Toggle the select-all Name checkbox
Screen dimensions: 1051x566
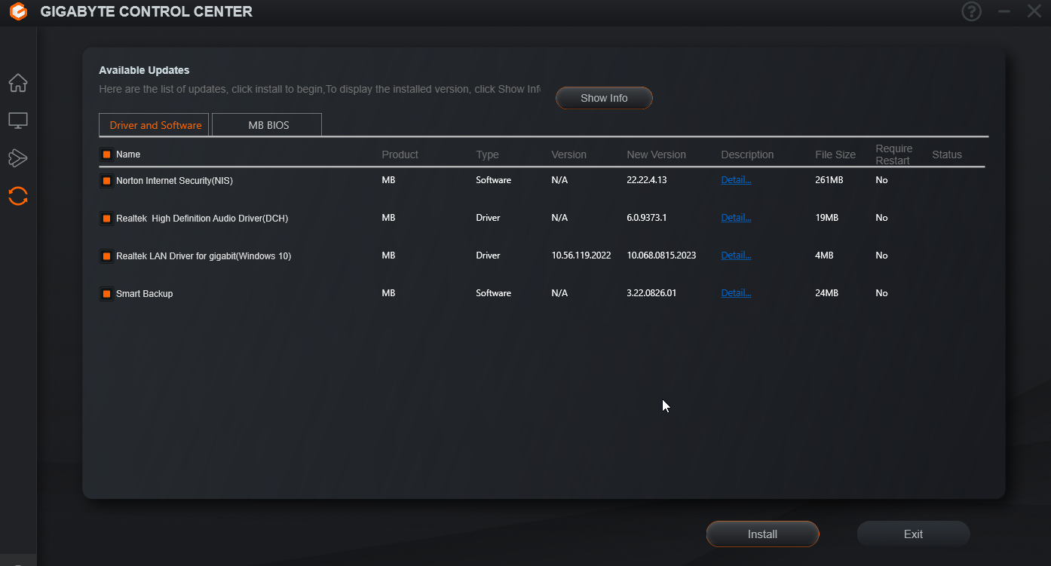click(106, 155)
